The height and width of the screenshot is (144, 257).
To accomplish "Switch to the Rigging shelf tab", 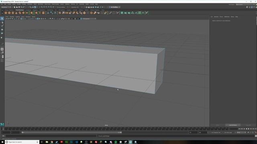I will point(35,10).
